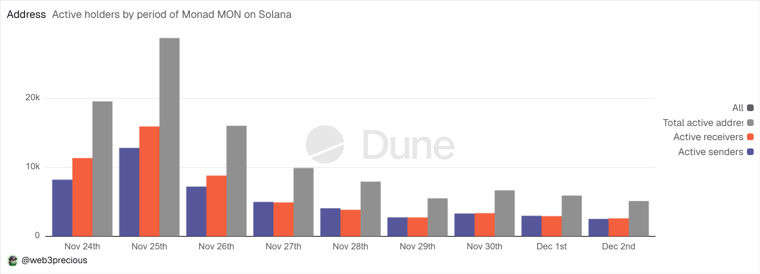
Task: Click the Address chart title
Action: click(x=26, y=15)
